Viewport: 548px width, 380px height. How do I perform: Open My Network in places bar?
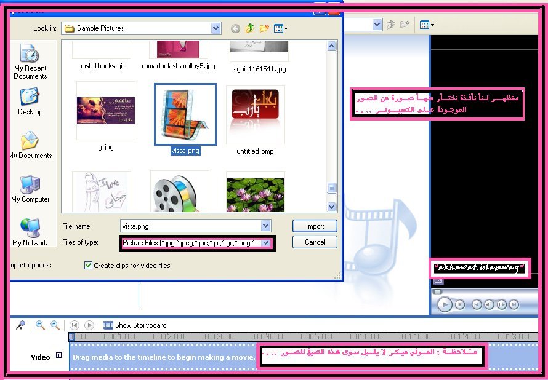click(30, 232)
